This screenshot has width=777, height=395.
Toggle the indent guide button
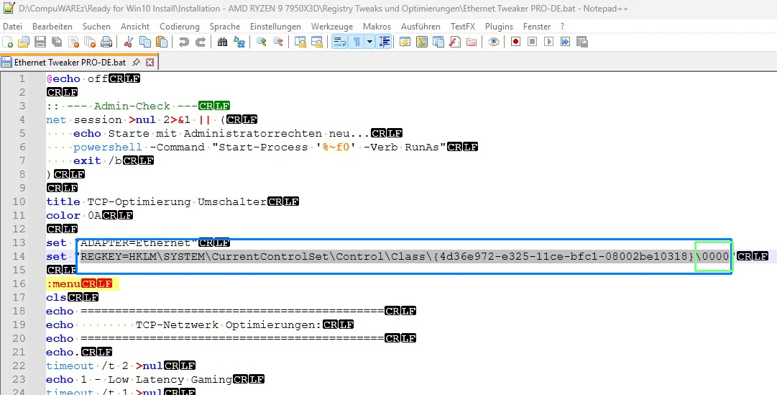tap(384, 42)
